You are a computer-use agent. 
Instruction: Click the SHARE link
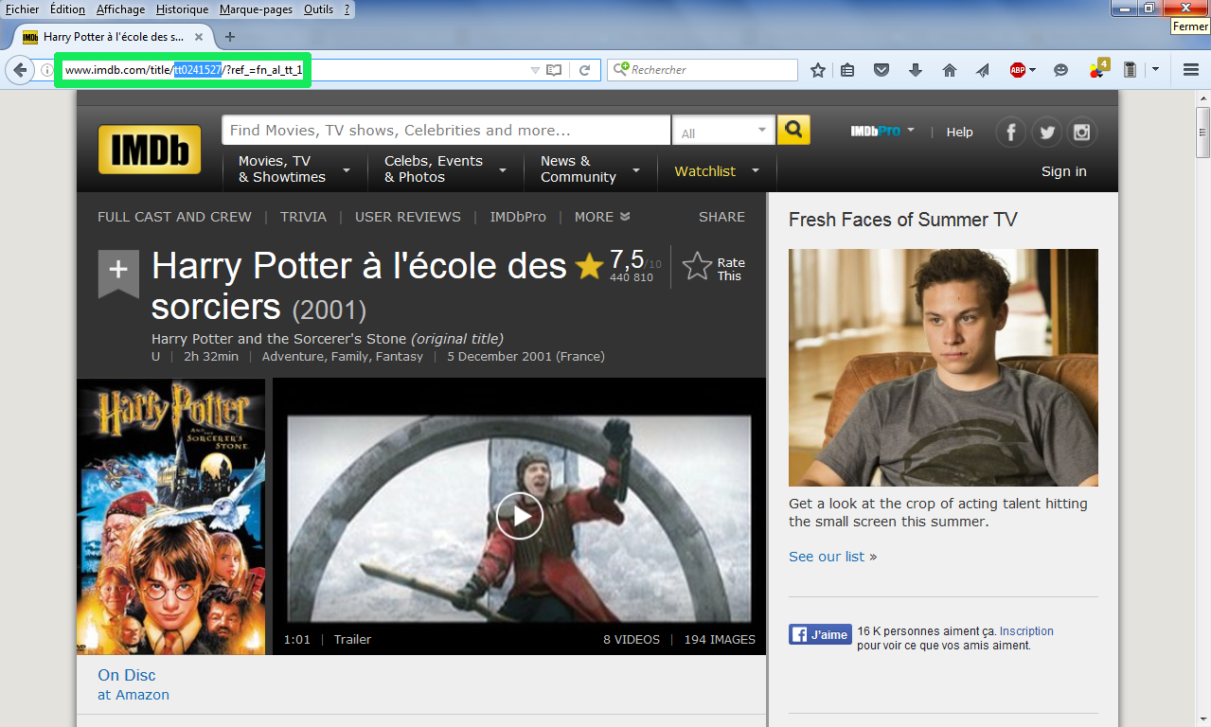click(721, 217)
